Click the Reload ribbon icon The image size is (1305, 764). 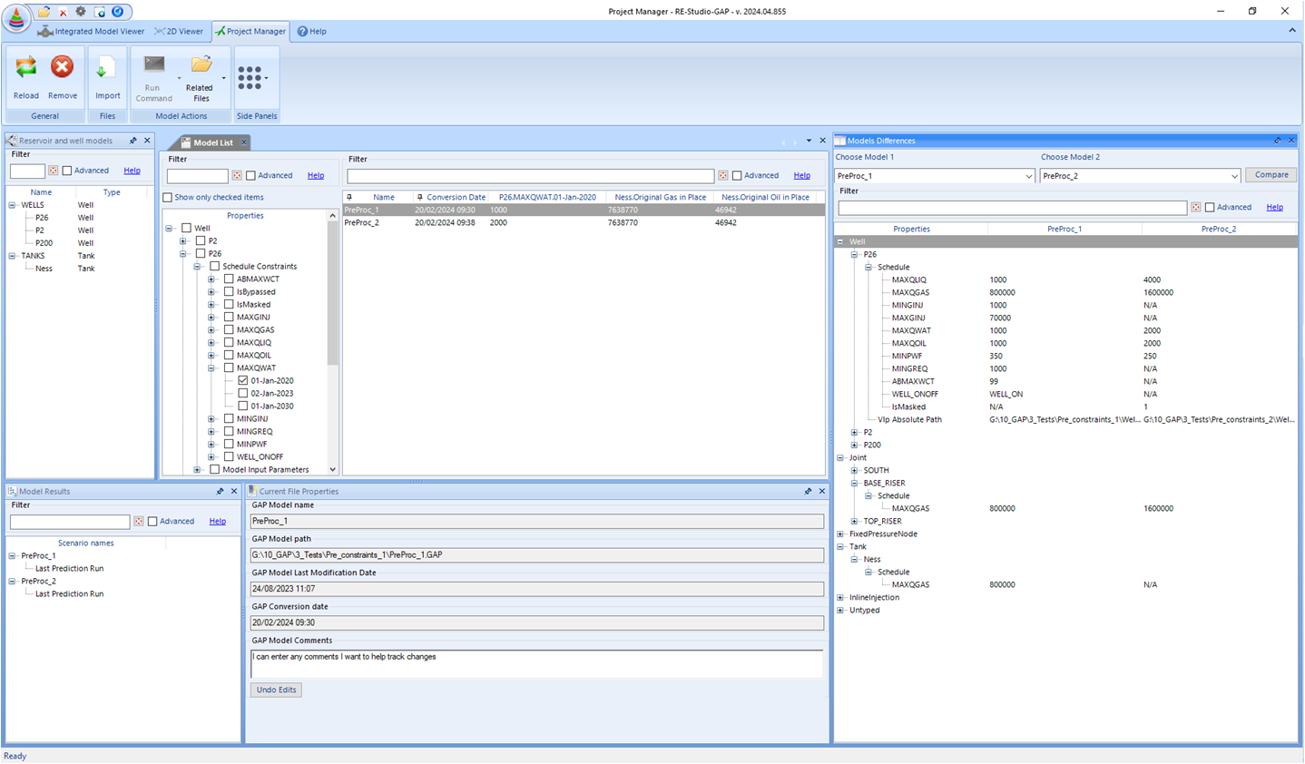(26, 67)
